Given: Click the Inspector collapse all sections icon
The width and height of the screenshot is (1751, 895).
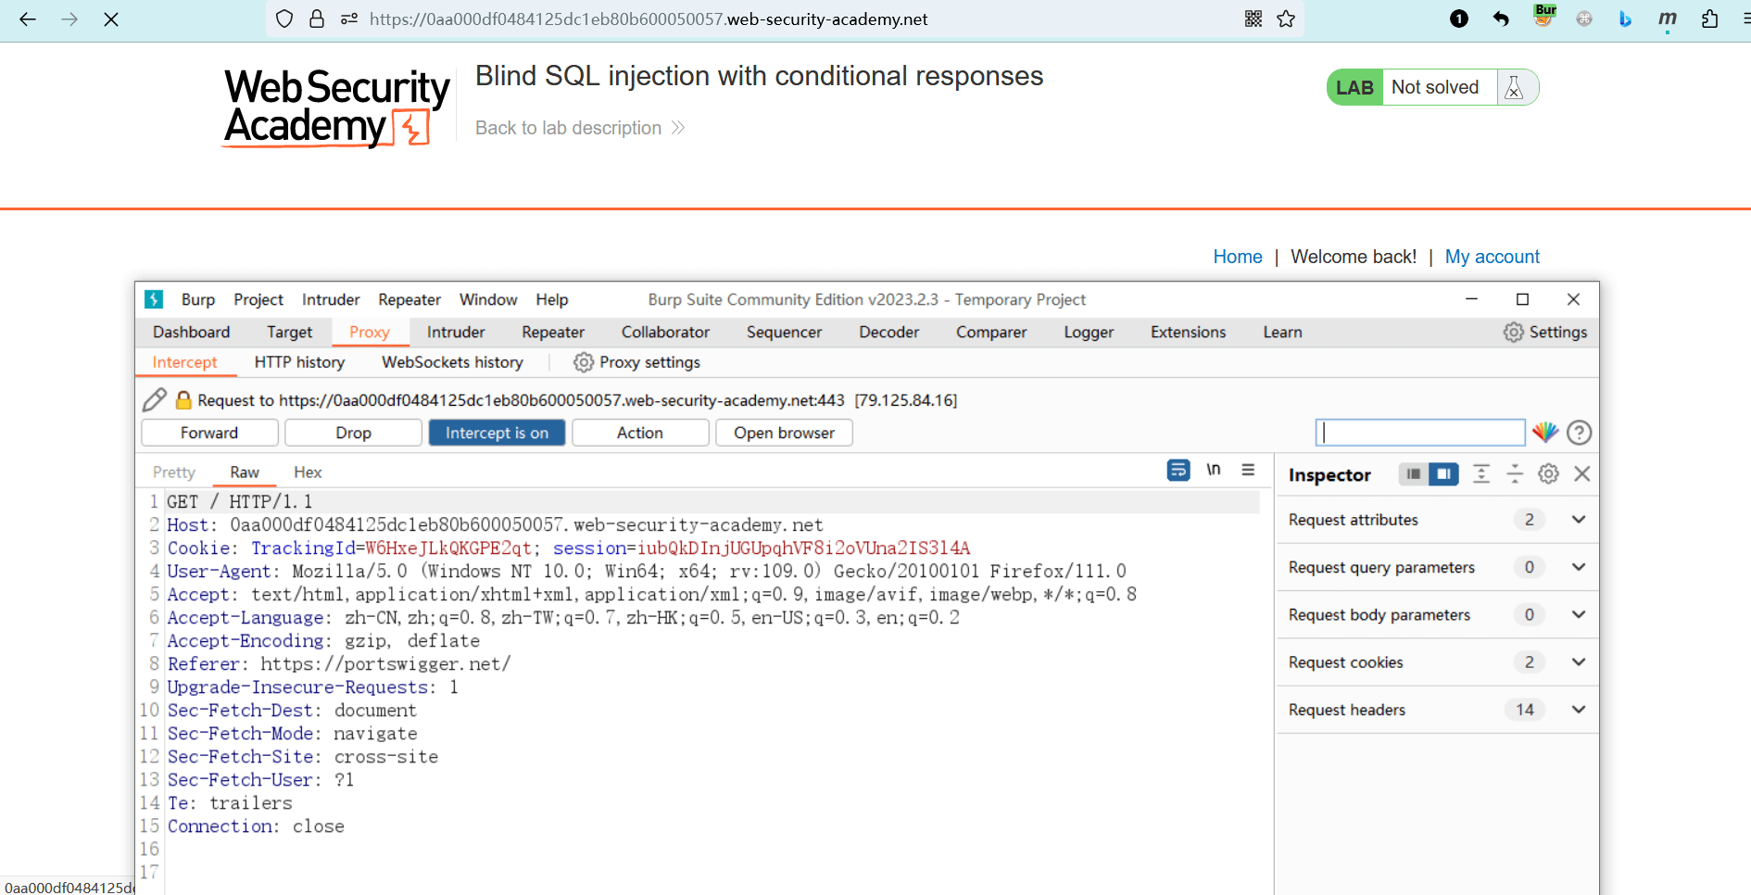Looking at the screenshot, I should [1515, 474].
